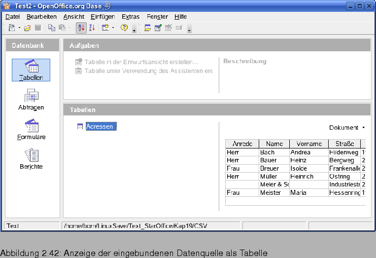The width and height of the screenshot is (376, 258).
Task: Toggle Sort ascending A-Z icon
Action: click(x=81, y=28)
